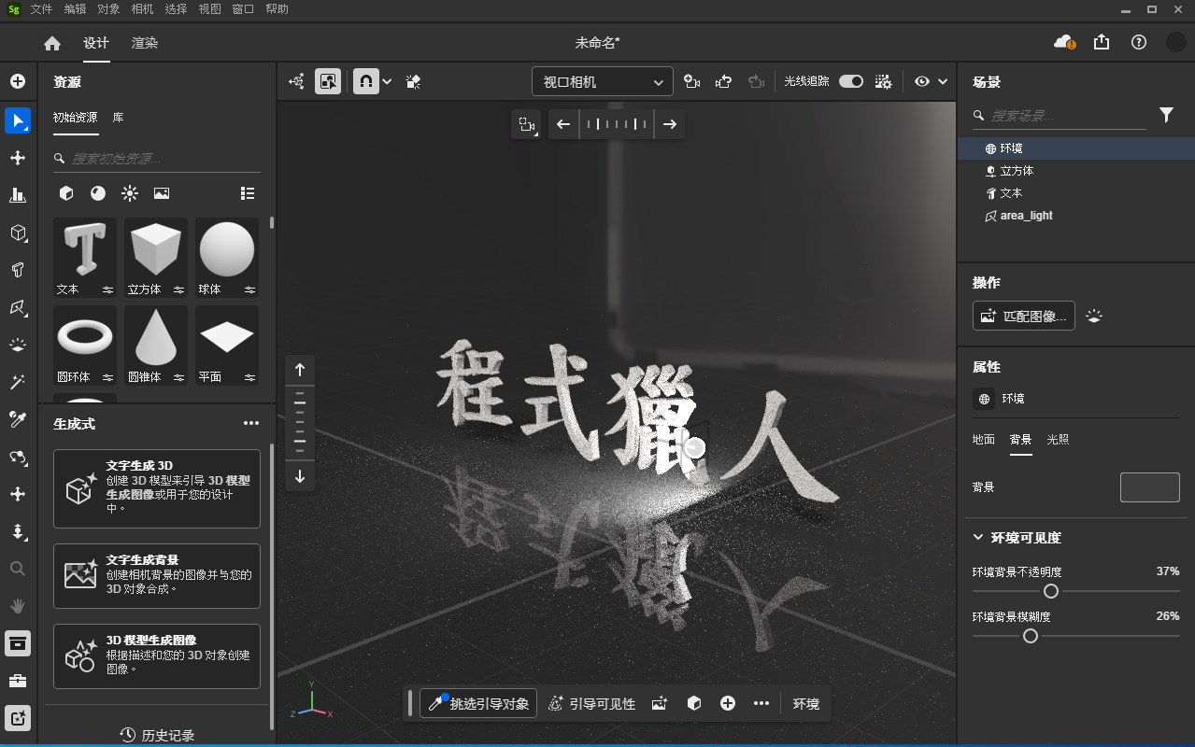Click the Home icon

click(x=52, y=43)
